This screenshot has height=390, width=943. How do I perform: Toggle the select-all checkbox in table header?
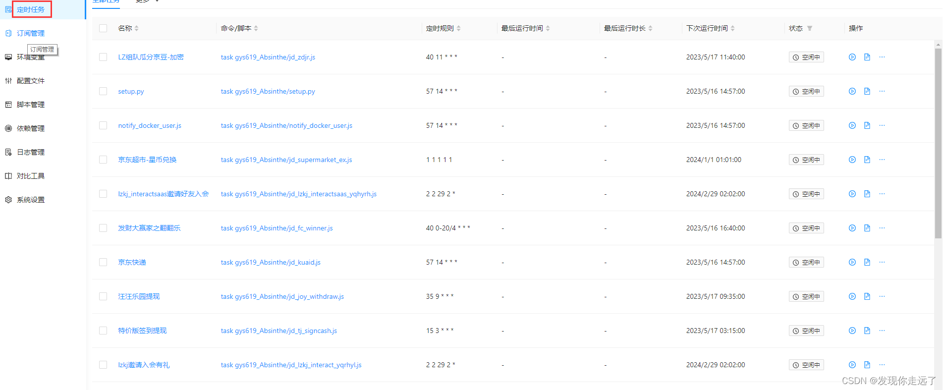tap(103, 28)
